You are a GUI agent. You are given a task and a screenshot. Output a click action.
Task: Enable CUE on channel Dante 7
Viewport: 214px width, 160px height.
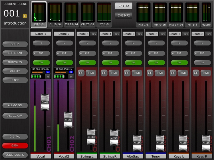click(179, 53)
